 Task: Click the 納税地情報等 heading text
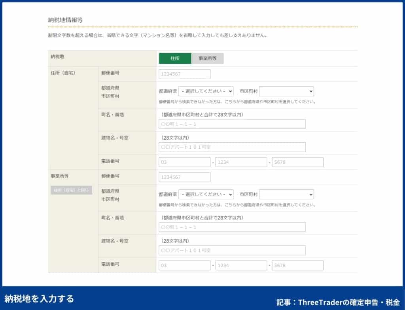tap(65, 20)
